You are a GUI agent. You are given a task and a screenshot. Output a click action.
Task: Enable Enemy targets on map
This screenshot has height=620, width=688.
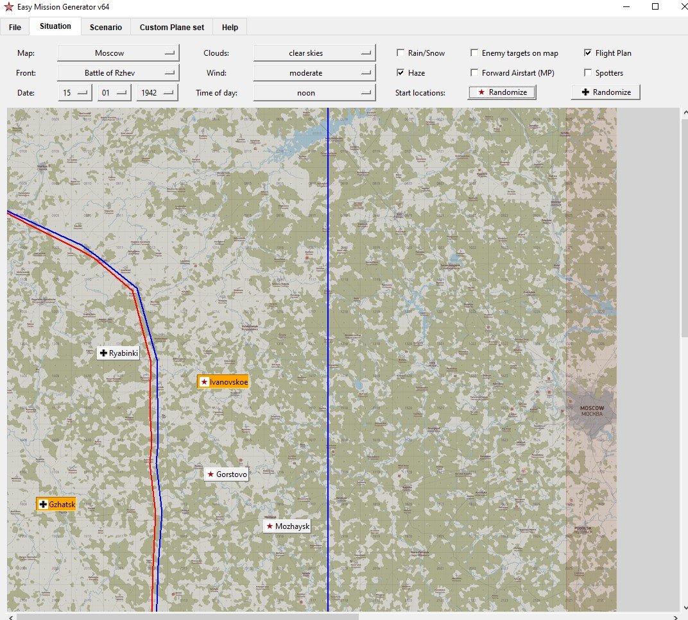(474, 53)
